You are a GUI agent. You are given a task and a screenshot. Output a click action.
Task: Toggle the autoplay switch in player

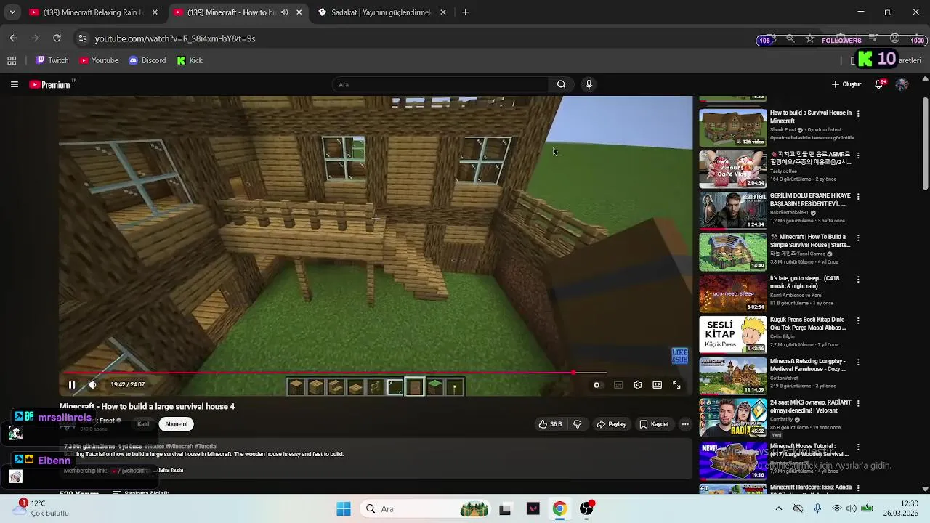(x=597, y=385)
